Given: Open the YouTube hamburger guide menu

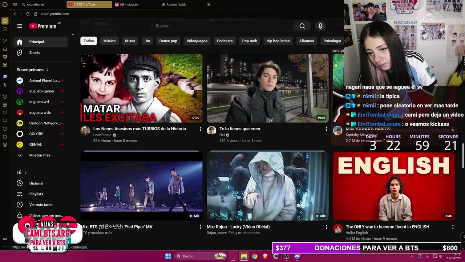Looking at the screenshot, I should [20, 26].
